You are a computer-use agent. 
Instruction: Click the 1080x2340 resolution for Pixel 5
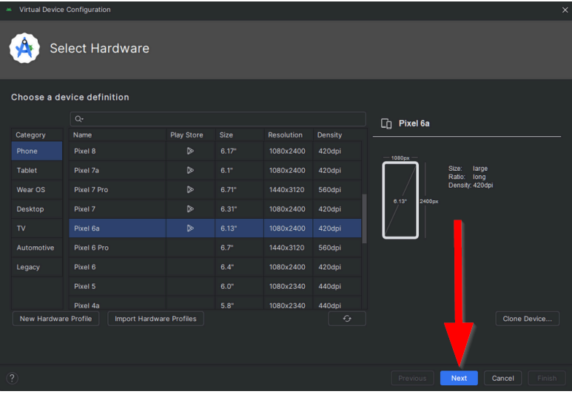point(287,286)
